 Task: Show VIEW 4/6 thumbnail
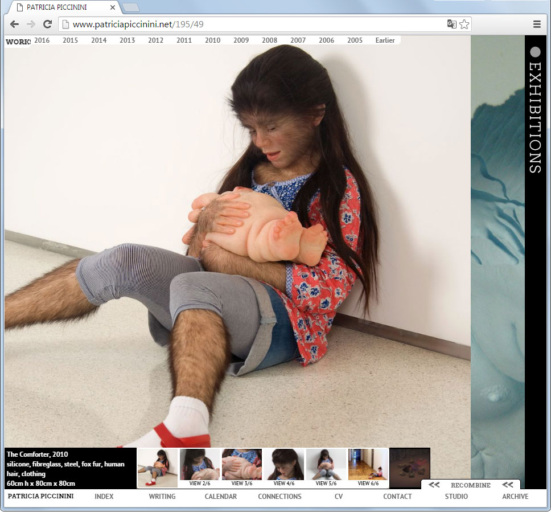[284, 468]
